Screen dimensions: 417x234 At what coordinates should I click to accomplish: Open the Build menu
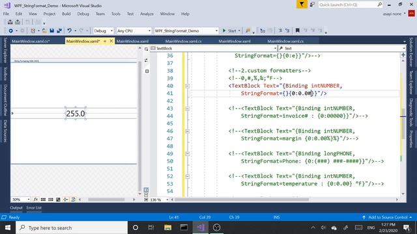pos(66,14)
